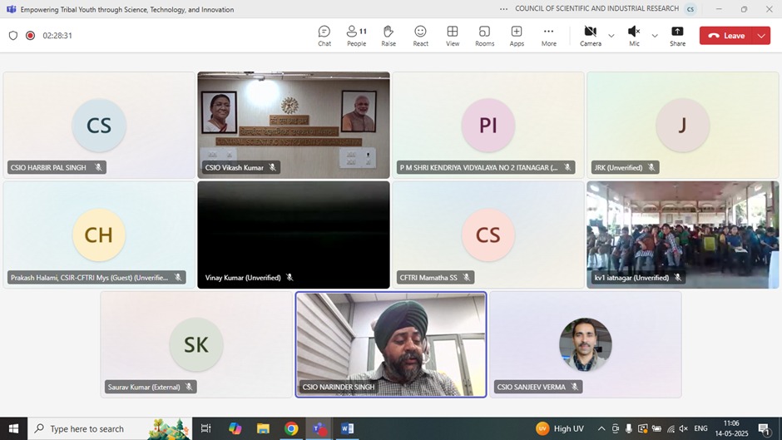782x440 pixels.
Task: Click muted mic icon beside CSIO SANJEEV VERMA
Action: (x=575, y=387)
